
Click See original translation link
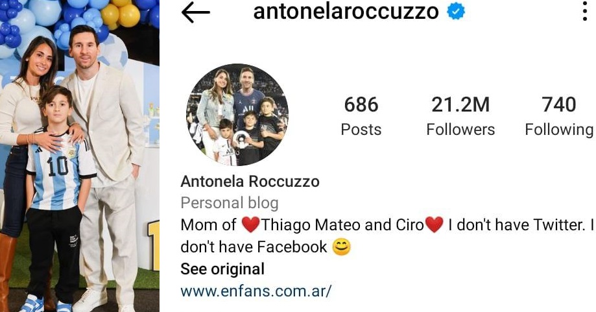coord(222,269)
